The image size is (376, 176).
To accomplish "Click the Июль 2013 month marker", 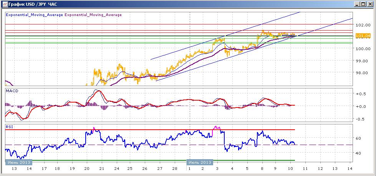I will pos(200,162).
